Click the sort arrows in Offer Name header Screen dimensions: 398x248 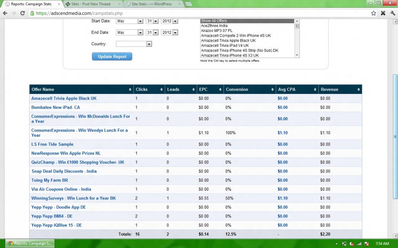click(x=130, y=90)
